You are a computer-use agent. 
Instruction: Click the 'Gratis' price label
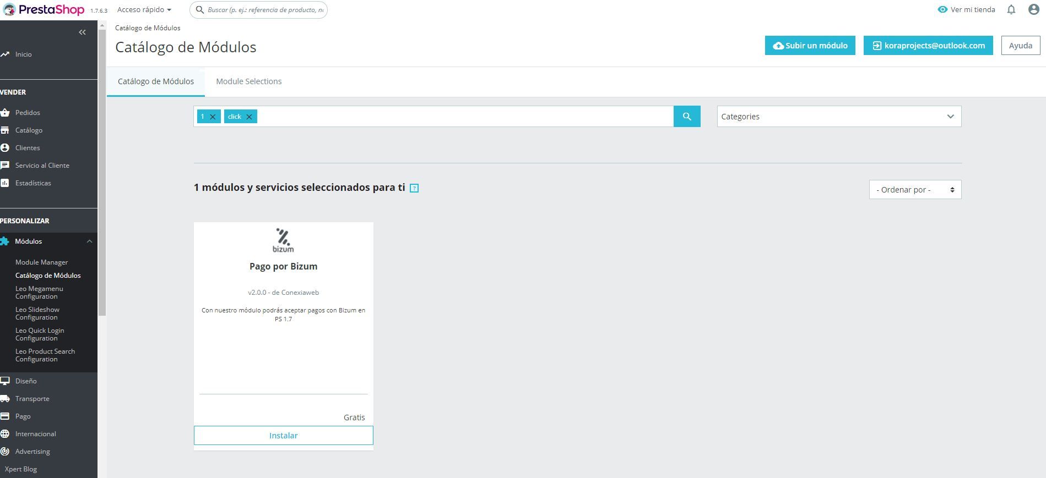[x=354, y=417]
